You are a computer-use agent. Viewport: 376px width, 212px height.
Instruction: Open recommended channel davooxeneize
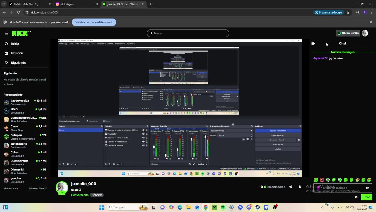[x=25, y=102]
